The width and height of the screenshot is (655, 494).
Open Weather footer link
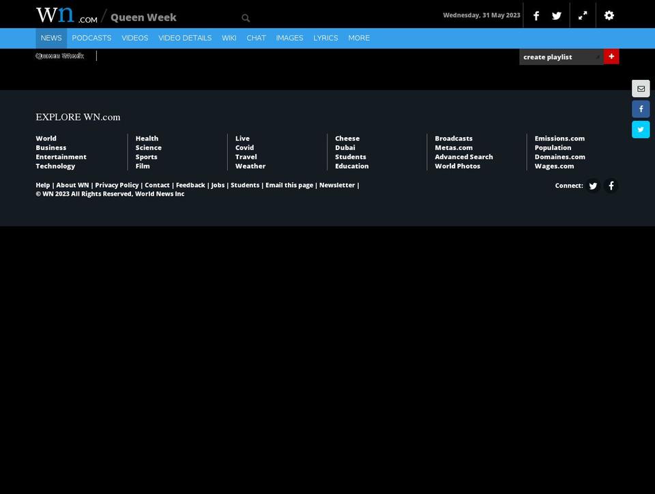tap(250, 166)
